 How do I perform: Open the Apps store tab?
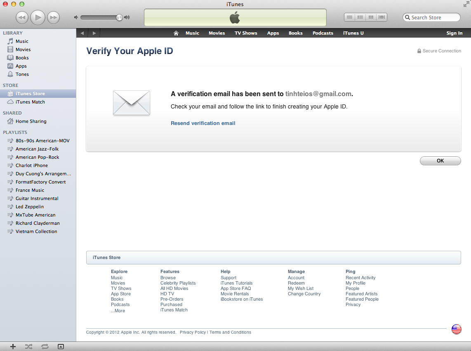[x=273, y=33]
